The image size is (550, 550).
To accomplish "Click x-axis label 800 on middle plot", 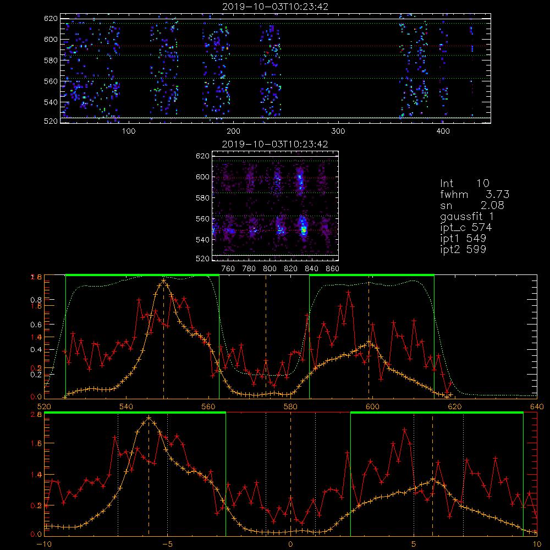I will click(269, 269).
